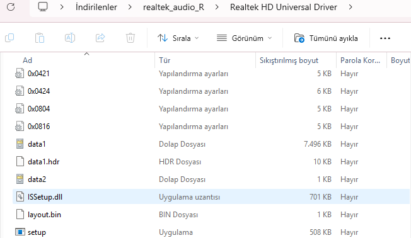This screenshot has width=411, height=238.
Task: Click the data2 cabinet file icon
Action: point(20,179)
